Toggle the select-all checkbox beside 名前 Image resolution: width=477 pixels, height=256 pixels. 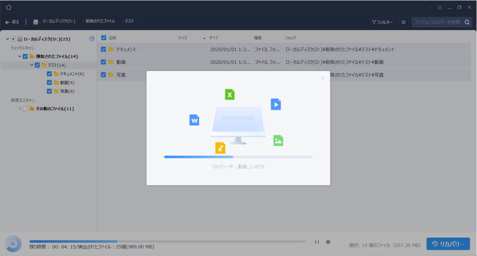[103, 38]
